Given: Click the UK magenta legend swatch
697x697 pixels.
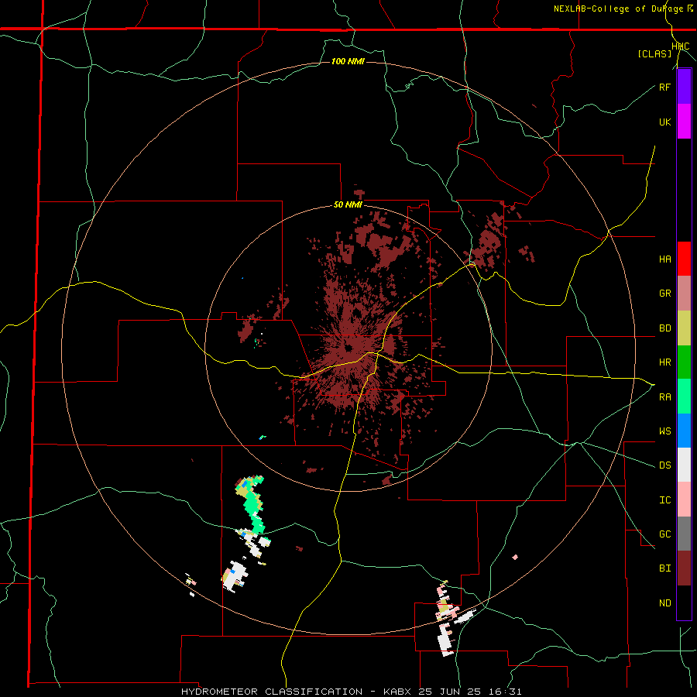Looking at the screenshot, I should click(x=684, y=122).
